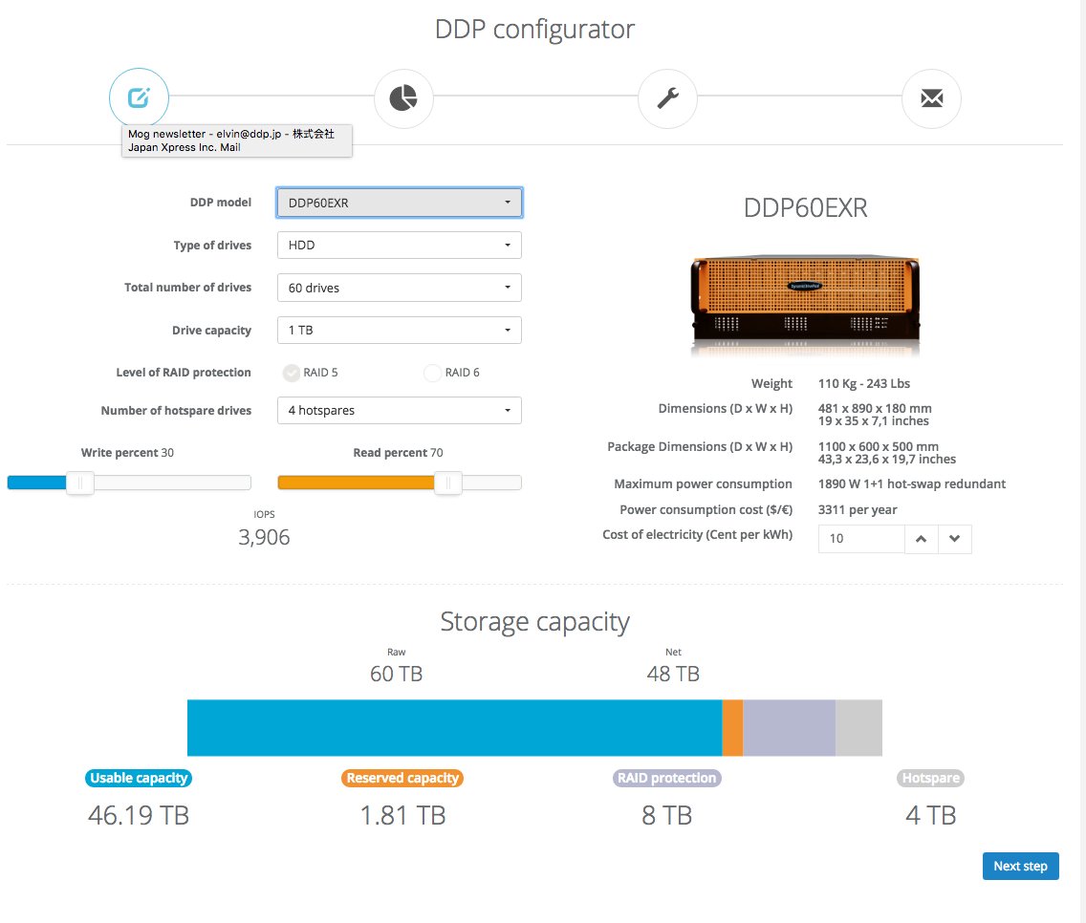This screenshot has height=923, width=1086.
Task: Click the 1.81 TB reserved value
Action: point(402,816)
